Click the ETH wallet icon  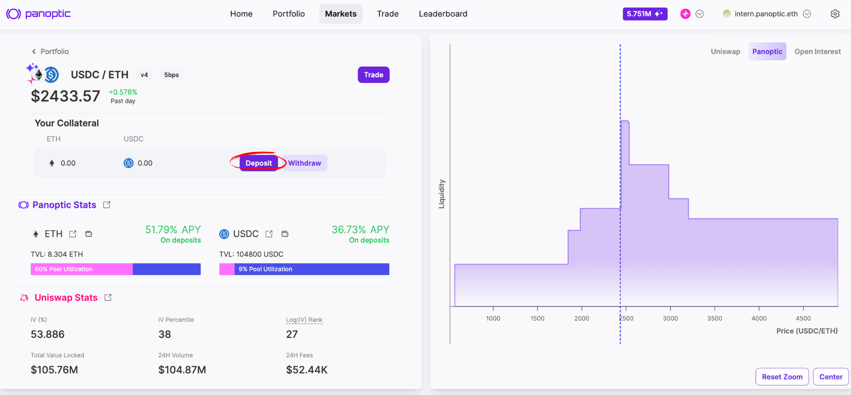(89, 234)
